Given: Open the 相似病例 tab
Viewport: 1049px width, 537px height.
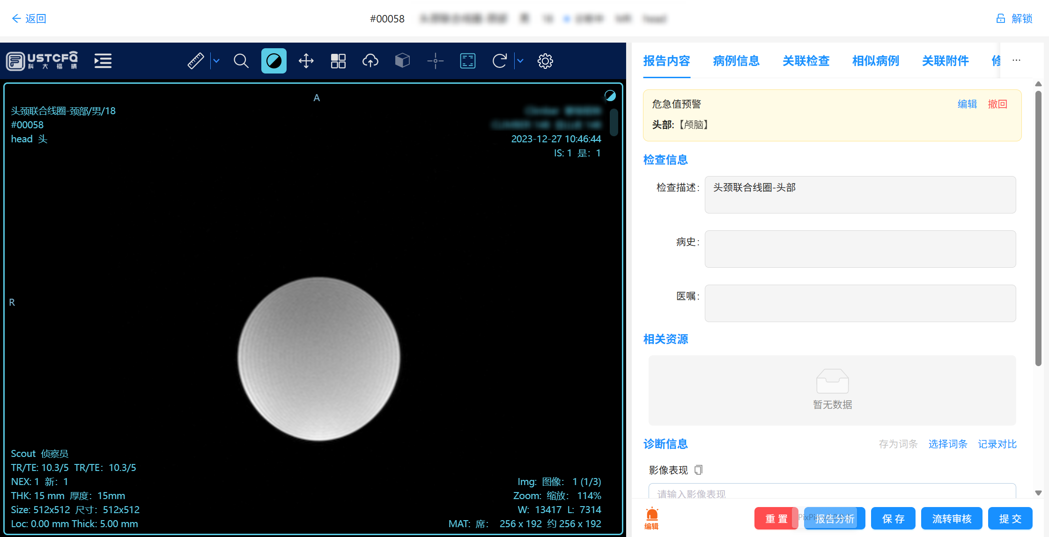Looking at the screenshot, I should click(x=876, y=61).
